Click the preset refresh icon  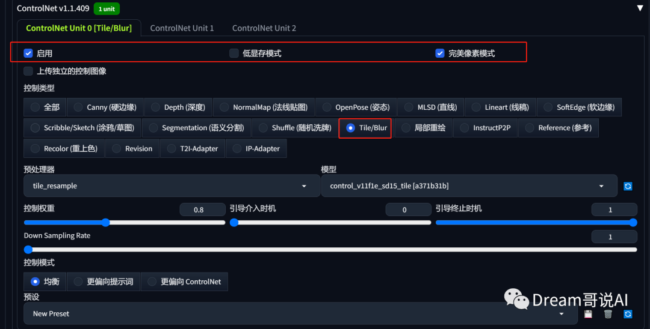(x=628, y=314)
